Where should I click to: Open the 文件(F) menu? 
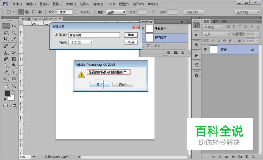point(17,4)
